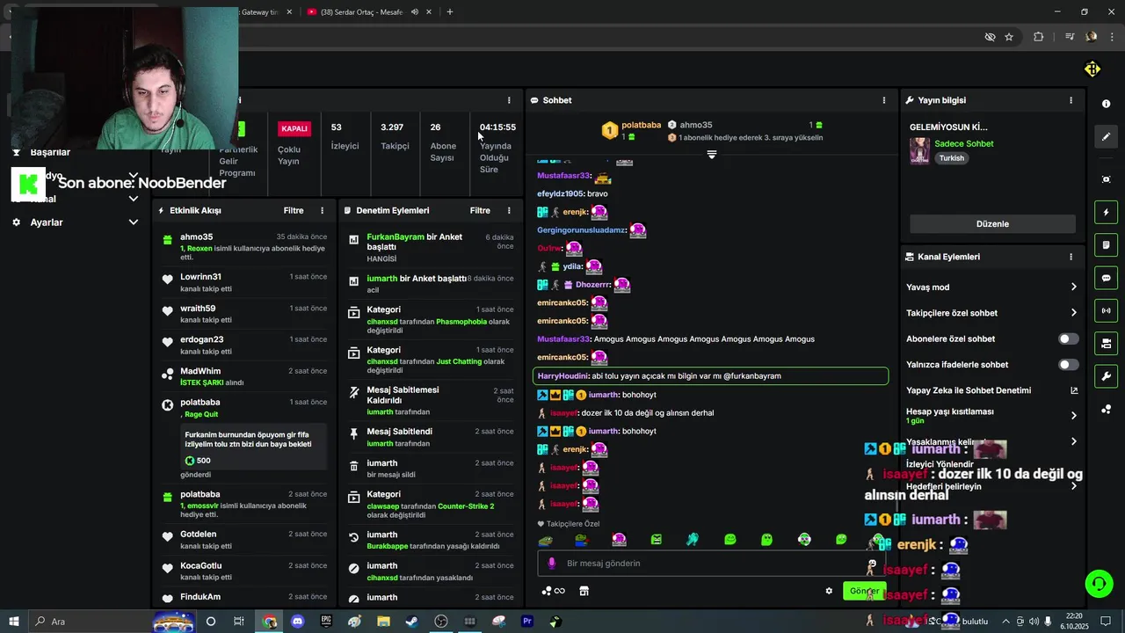Select the pencil edit icon in sidebar
This screenshot has height=633, width=1125.
pos(1106,136)
